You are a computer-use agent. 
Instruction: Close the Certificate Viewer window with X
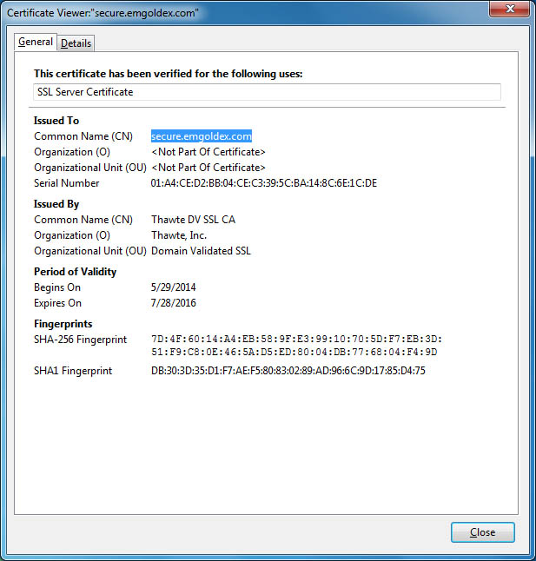tap(510, 9)
